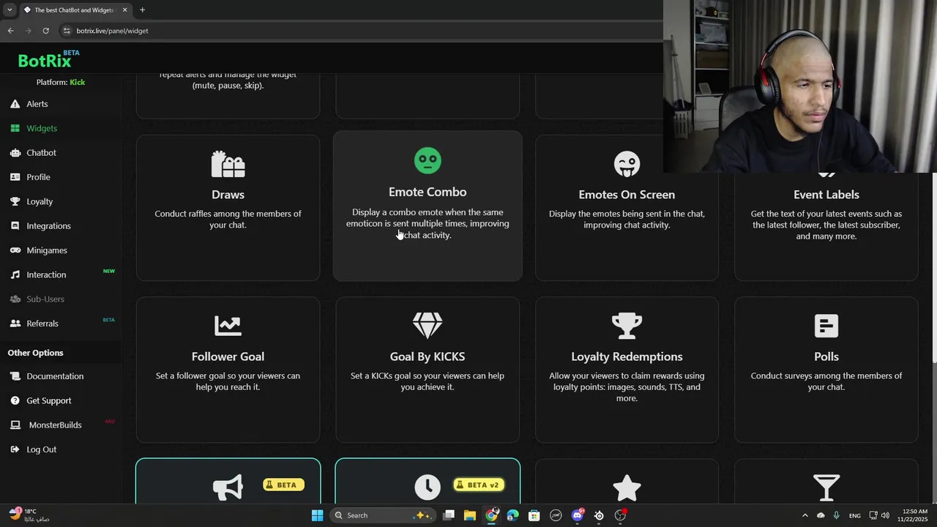The image size is (937, 527).
Task: Switch the ENG input language indicator
Action: [854, 515]
